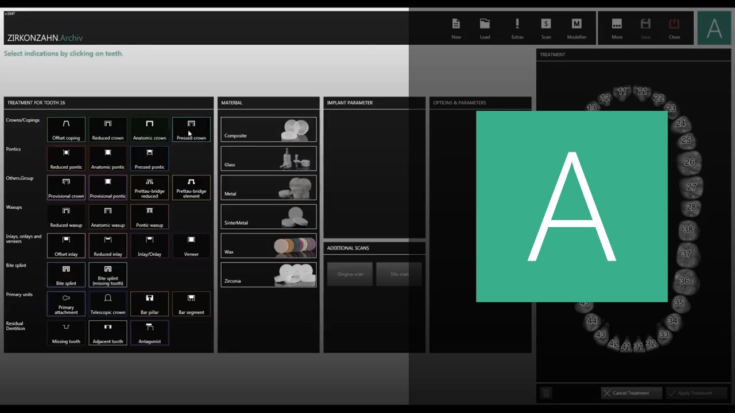The image size is (735, 413).
Task: Click the ZIRKONZAHN.Archiv logo
Action: 45,38
